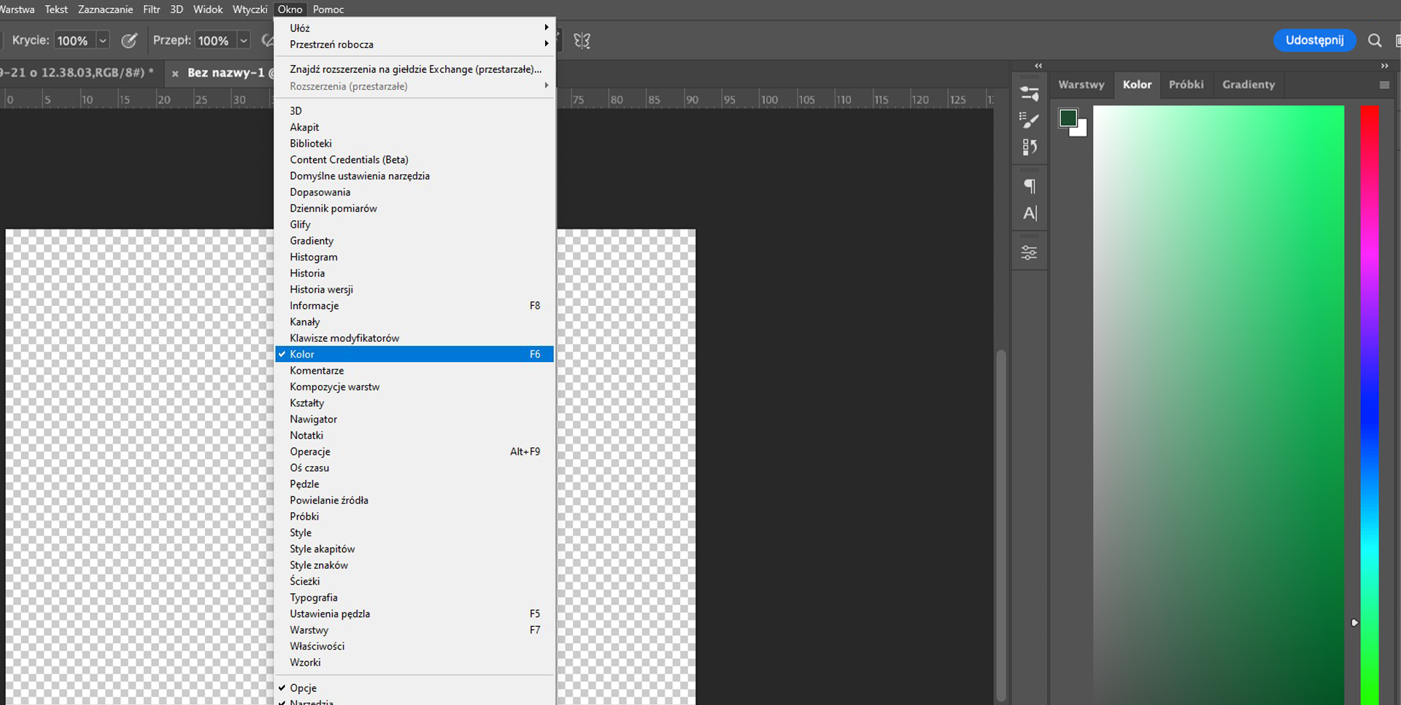This screenshot has height=705, width=1401.
Task: Uncheck Kolor in the Okno menu
Action: 414,354
